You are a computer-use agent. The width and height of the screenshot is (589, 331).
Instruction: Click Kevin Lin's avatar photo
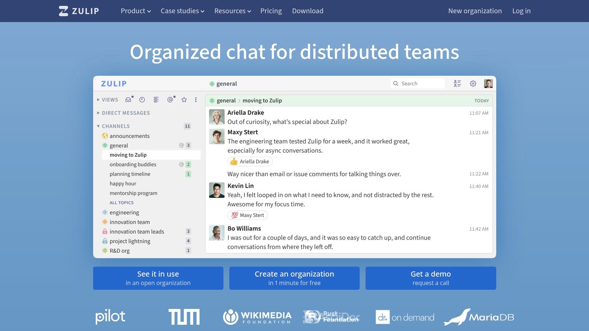click(x=217, y=190)
